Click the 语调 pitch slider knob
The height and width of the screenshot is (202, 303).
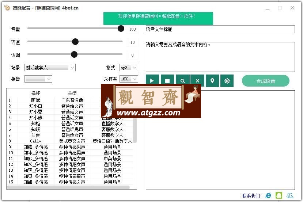74,54
